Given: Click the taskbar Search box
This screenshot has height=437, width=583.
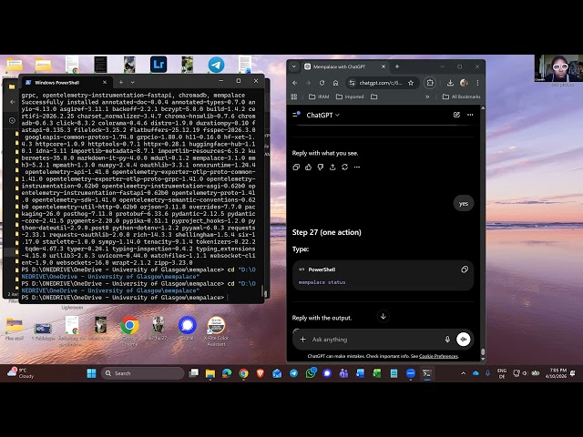Looking at the screenshot, I should pyautogui.click(x=143, y=373).
